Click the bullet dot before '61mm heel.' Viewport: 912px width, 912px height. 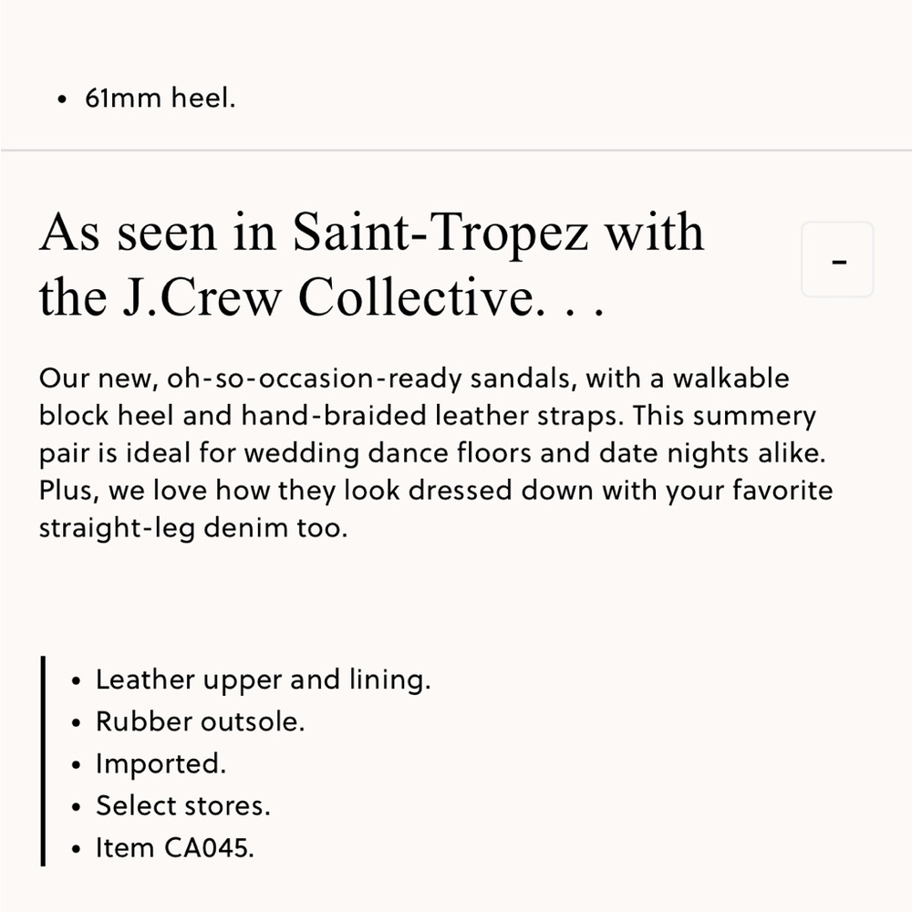point(63,99)
